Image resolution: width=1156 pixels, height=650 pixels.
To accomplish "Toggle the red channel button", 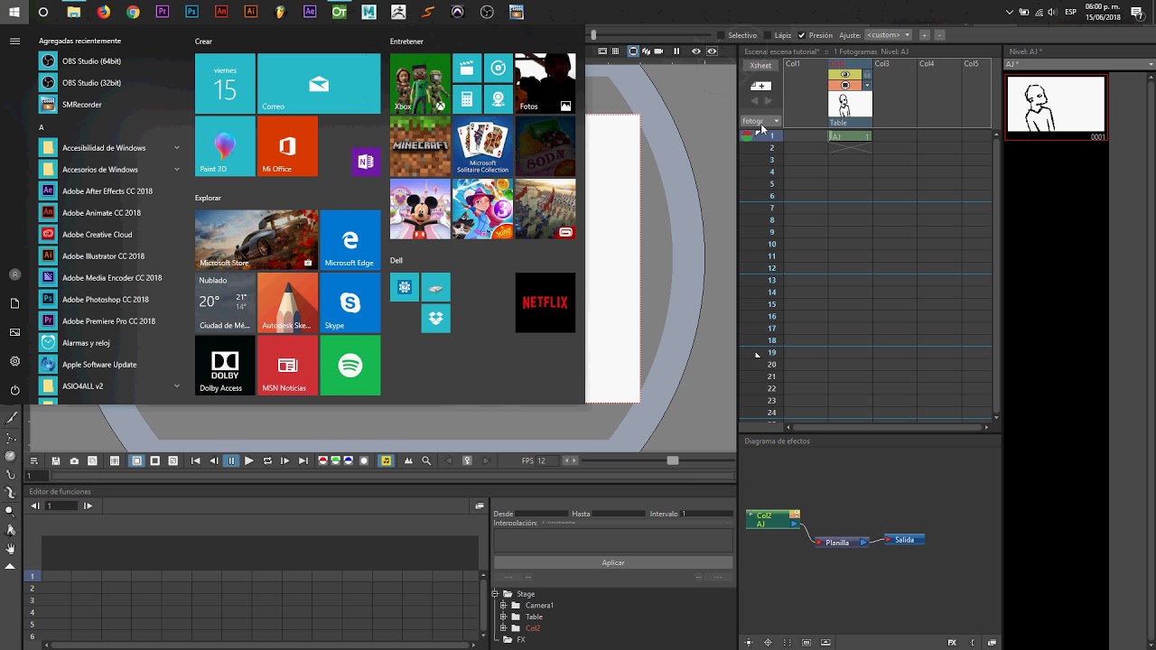I will tap(322, 460).
